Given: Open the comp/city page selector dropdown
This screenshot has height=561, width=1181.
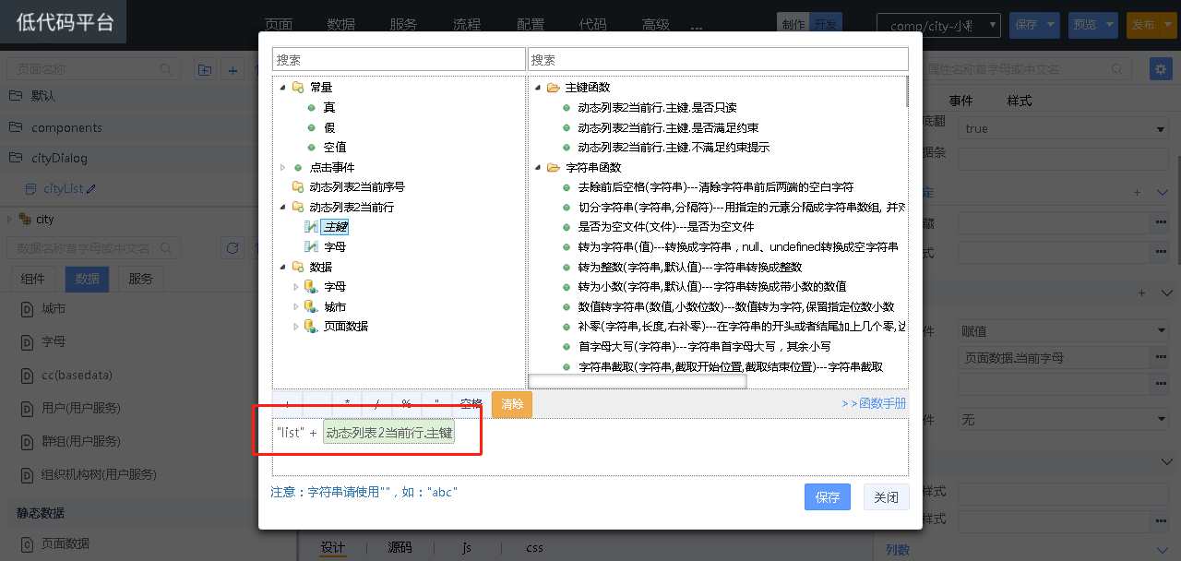Looking at the screenshot, I should 938,26.
